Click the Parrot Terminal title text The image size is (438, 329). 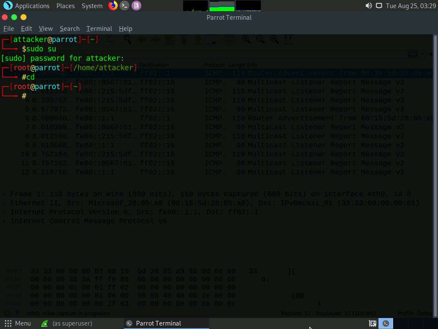coord(229,17)
